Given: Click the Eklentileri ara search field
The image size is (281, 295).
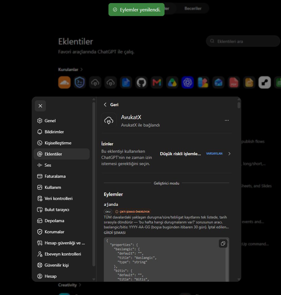Looking at the screenshot, I should [243, 41].
